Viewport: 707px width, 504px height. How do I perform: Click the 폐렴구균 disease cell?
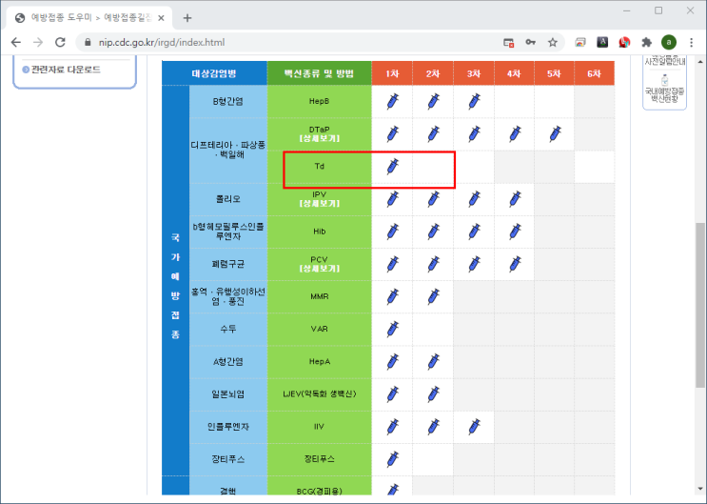[x=228, y=264]
